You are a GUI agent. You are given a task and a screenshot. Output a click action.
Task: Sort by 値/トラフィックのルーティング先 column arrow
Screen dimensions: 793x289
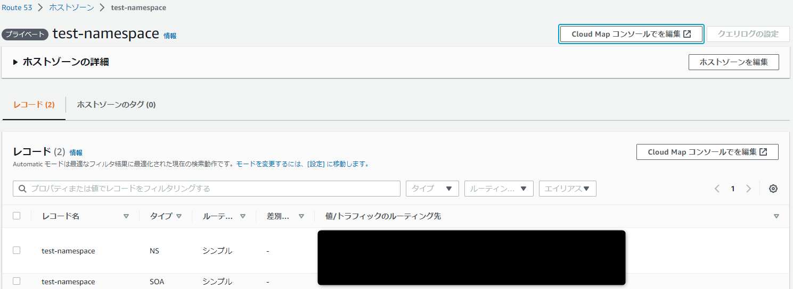pyautogui.click(x=776, y=216)
